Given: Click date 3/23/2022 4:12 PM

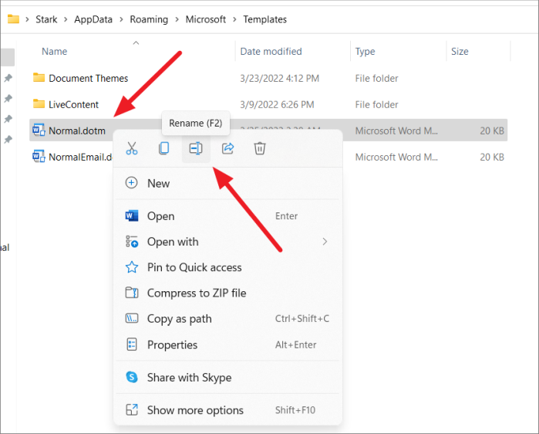Looking at the screenshot, I should point(279,78).
